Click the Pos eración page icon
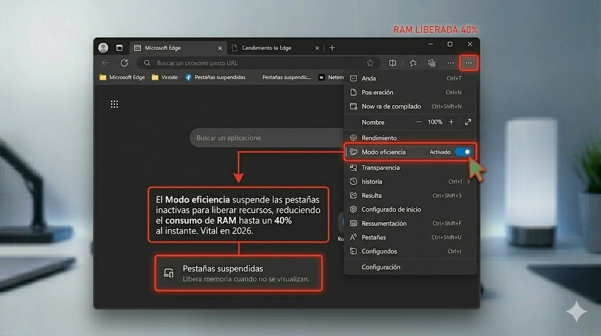This screenshot has width=601, height=336. click(353, 92)
